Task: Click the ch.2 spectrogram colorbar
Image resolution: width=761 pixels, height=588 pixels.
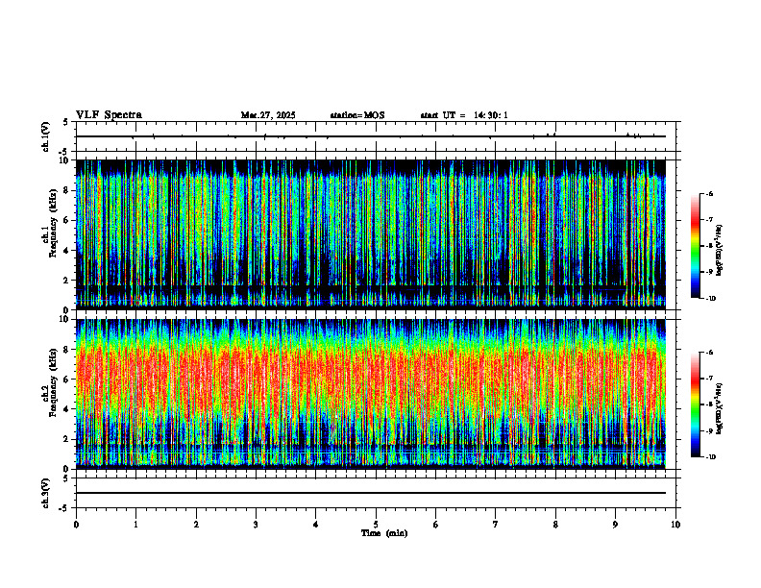Action: tap(695, 404)
